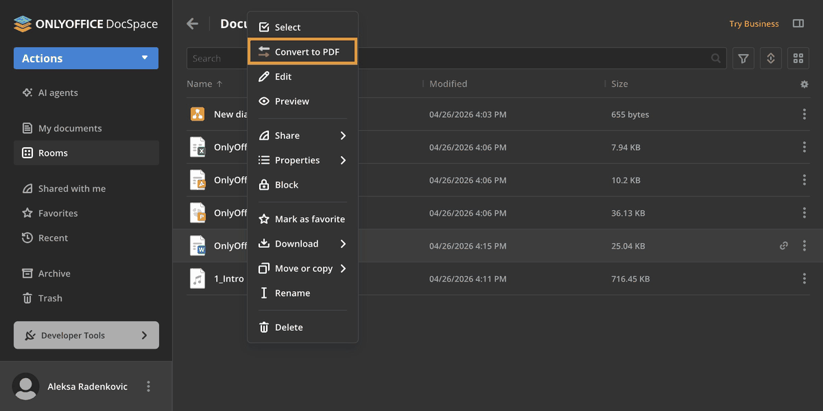
Task: Open the Actions dropdown button
Action: (86, 58)
